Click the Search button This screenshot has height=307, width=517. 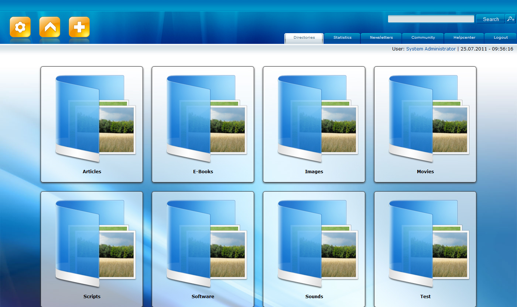point(491,19)
